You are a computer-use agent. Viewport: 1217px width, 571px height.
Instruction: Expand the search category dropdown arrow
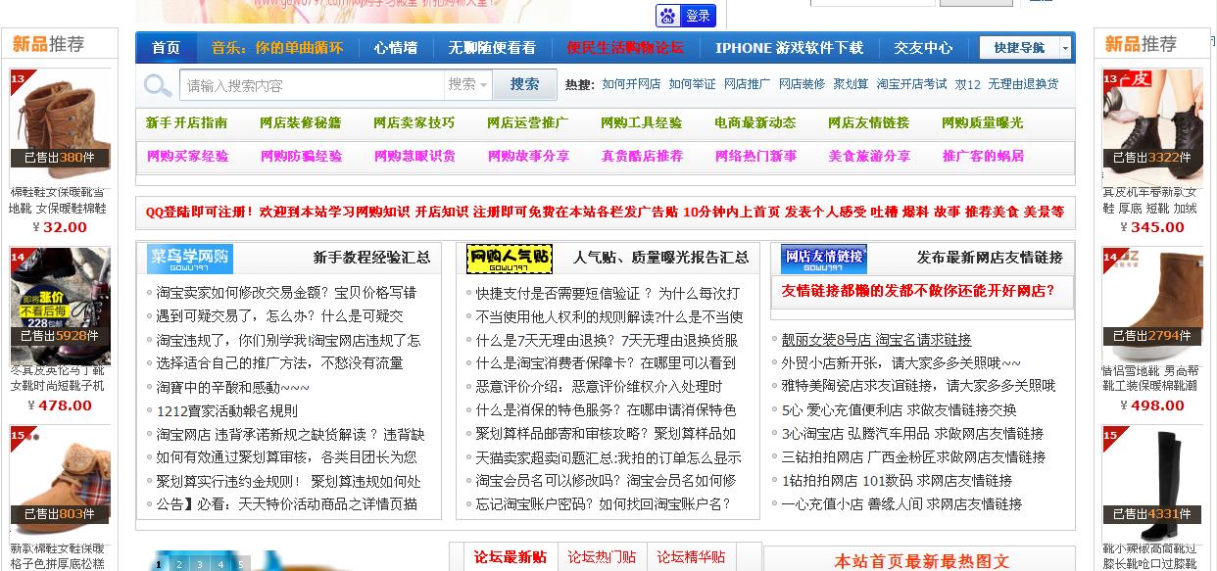pyautogui.click(x=481, y=84)
